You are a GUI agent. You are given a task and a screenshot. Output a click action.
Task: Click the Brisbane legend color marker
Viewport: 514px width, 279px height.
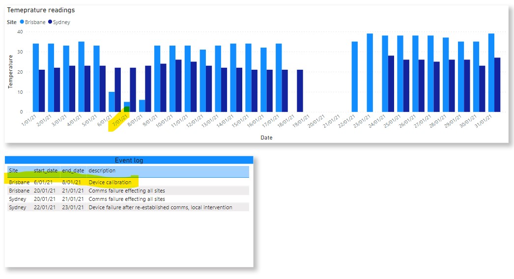point(21,22)
